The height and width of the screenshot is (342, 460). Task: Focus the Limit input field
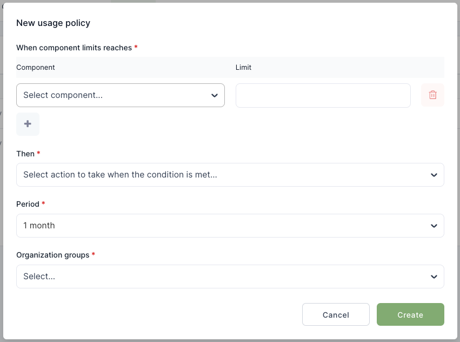323,95
